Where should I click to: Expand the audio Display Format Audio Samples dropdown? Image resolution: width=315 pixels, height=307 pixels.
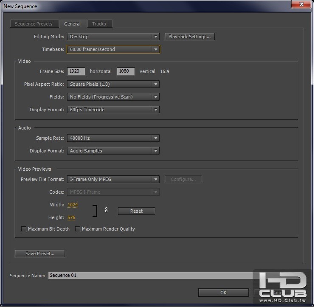tap(113, 151)
